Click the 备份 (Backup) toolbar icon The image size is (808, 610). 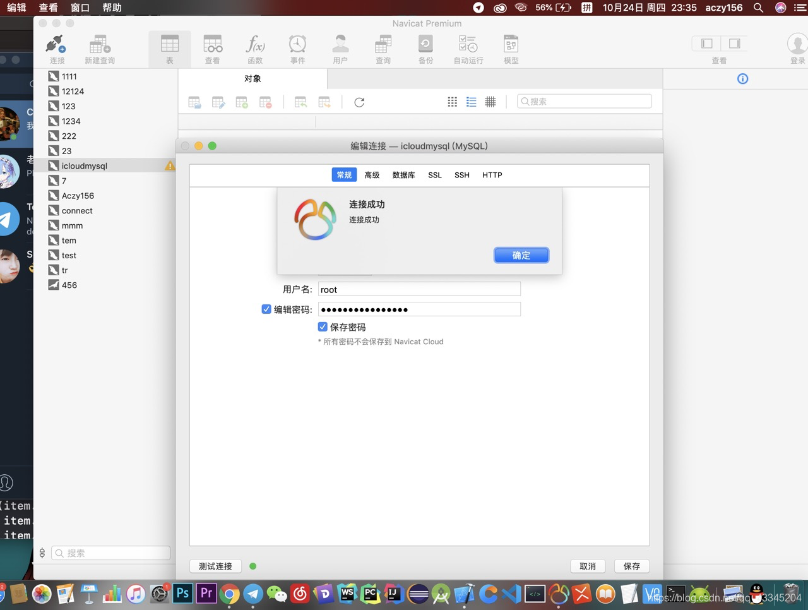pos(426,49)
